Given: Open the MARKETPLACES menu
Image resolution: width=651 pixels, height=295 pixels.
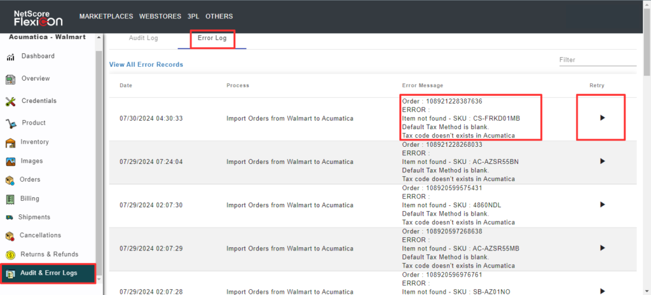Looking at the screenshot, I should (106, 16).
